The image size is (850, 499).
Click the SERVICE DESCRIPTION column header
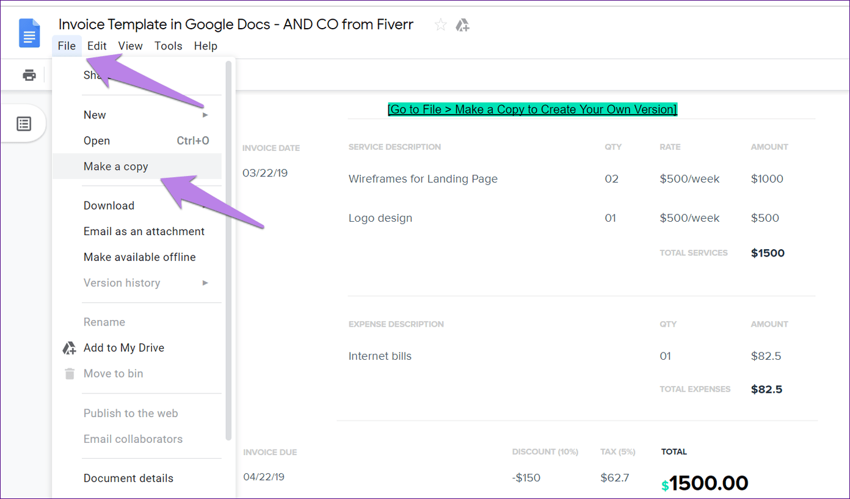coord(394,147)
